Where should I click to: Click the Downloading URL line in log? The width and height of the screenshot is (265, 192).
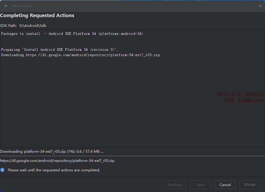[80, 55]
